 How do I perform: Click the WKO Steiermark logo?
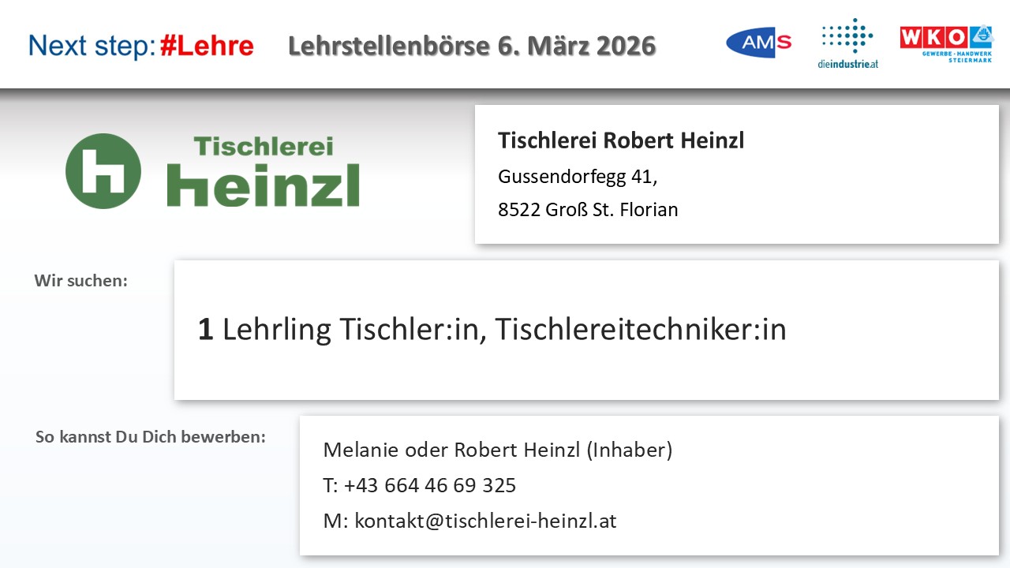pos(946,44)
